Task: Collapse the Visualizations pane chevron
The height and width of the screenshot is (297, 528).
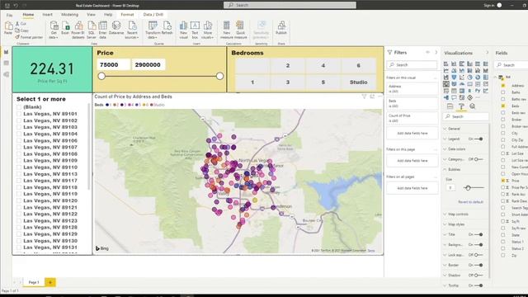Action: (487, 53)
